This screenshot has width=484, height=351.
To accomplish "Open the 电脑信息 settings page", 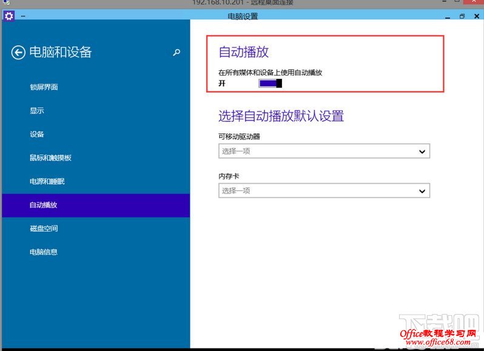I will click(x=44, y=252).
